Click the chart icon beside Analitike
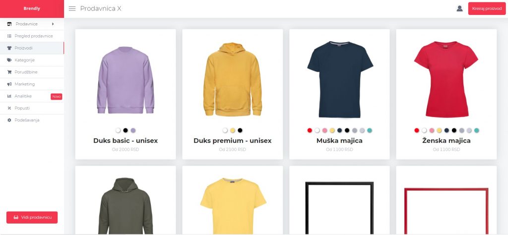Viewport: 508px width, 235px height. pos(9,96)
